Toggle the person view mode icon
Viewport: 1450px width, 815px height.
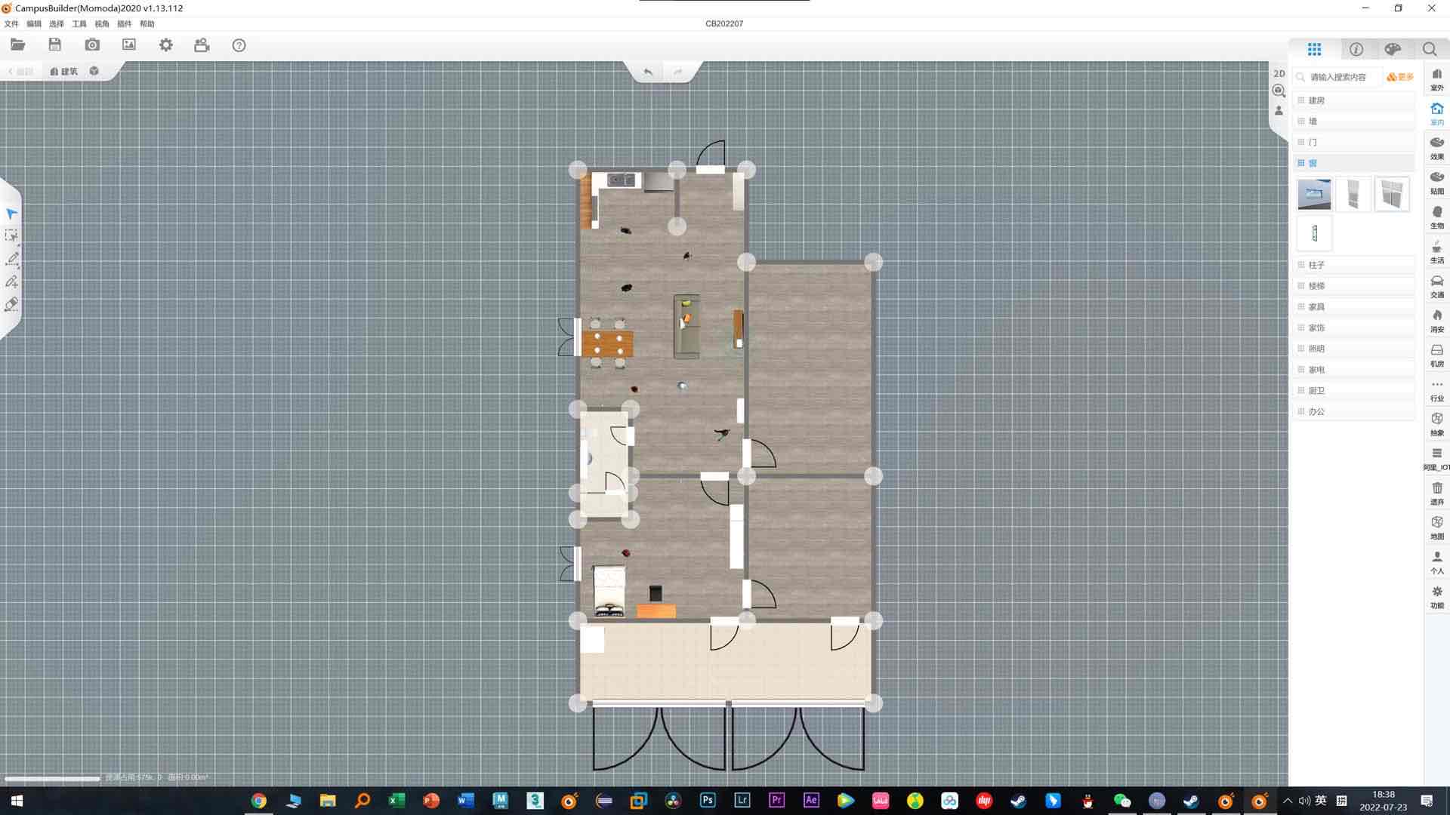(1279, 110)
